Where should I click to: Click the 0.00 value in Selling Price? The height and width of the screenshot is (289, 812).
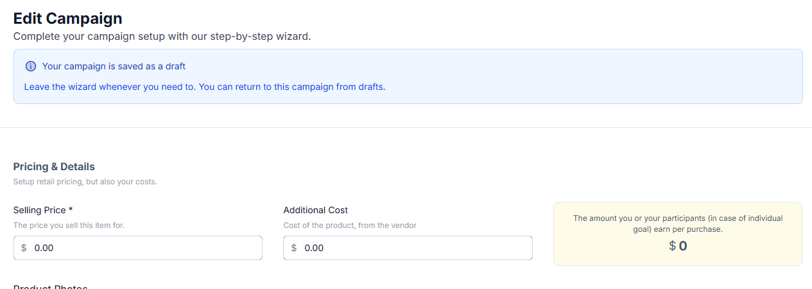pyautogui.click(x=44, y=248)
